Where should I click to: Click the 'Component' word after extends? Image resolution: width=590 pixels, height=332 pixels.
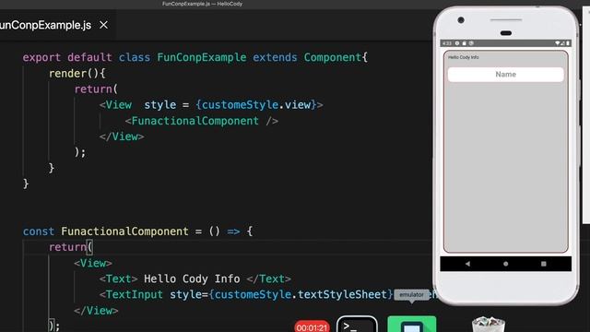coord(333,57)
